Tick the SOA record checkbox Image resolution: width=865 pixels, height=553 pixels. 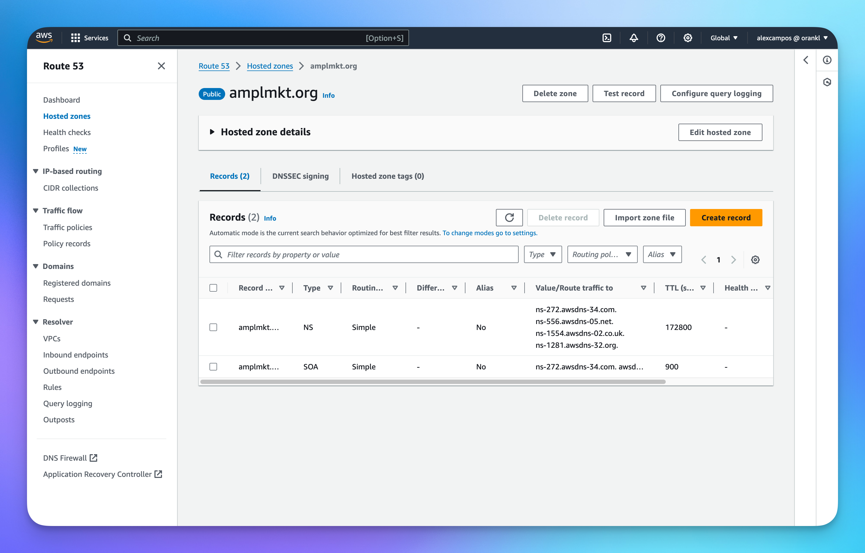[213, 366]
